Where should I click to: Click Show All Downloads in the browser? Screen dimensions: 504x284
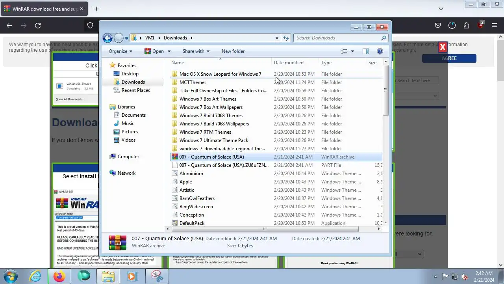(x=69, y=99)
